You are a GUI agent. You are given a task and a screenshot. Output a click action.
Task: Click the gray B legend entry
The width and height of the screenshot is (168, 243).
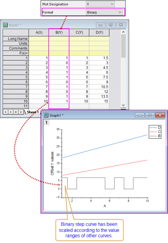(x=155, y=136)
